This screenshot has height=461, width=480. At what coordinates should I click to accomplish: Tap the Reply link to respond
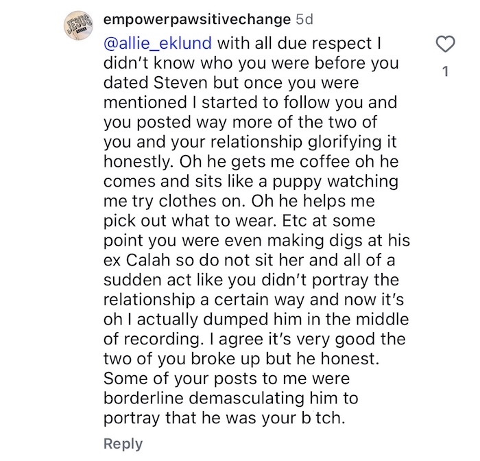[x=123, y=444]
